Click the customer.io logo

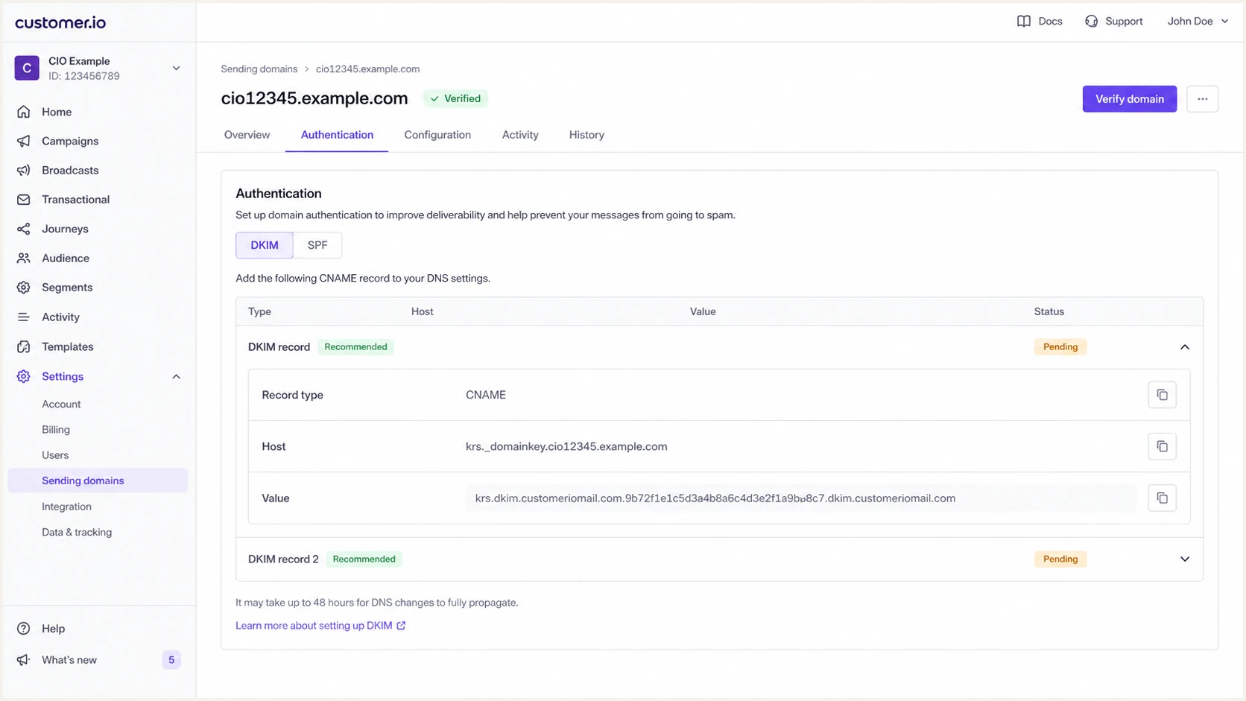pyautogui.click(x=60, y=22)
